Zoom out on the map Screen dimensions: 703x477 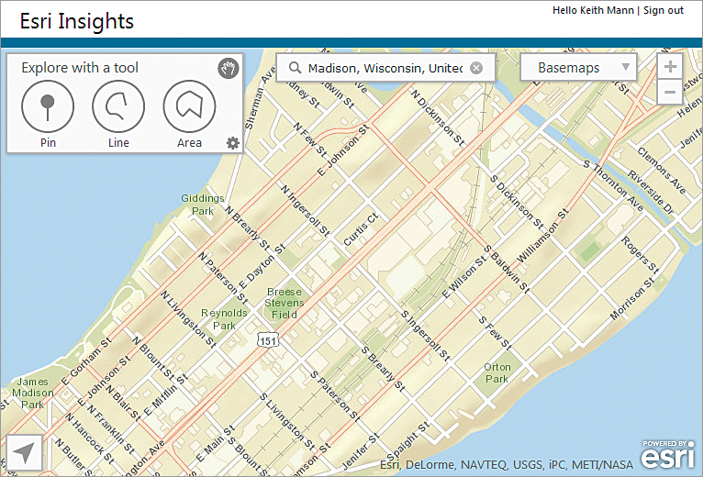(670, 92)
